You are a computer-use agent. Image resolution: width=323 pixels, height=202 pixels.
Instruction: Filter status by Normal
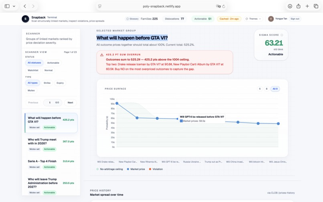(x=48, y=70)
